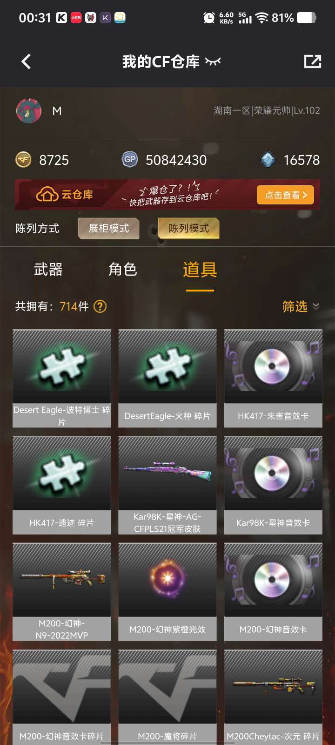
Task: Tap the GP currency icon
Action: pos(130,159)
